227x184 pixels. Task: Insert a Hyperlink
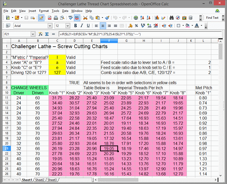tap(136, 18)
